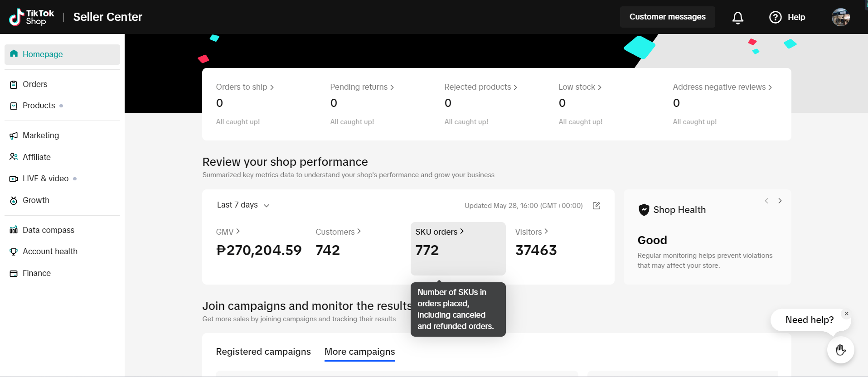Click the user profile avatar

[x=840, y=17]
